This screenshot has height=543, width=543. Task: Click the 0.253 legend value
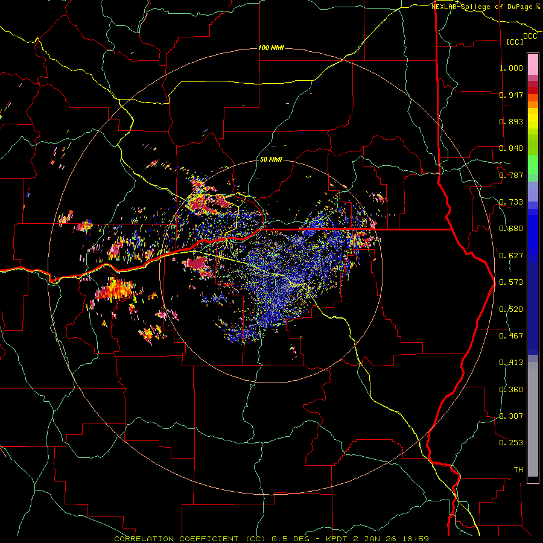click(511, 443)
